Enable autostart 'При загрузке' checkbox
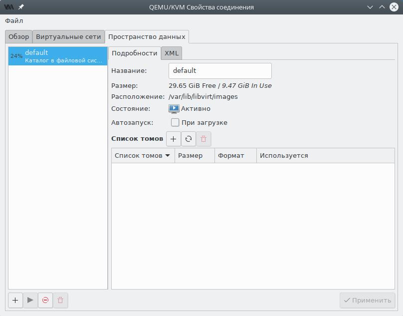The height and width of the screenshot is (316, 403). click(175, 122)
